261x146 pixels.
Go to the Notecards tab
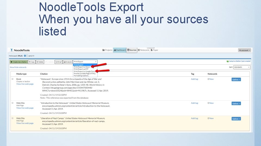pos(144,50)
